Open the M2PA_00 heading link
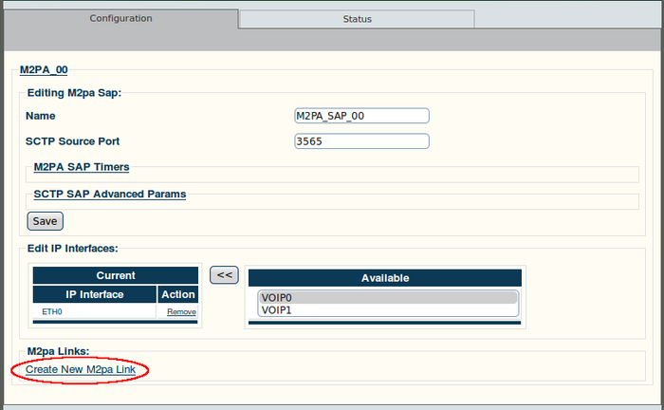The height and width of the screenshot is (410, 664). tap(44, 70)
